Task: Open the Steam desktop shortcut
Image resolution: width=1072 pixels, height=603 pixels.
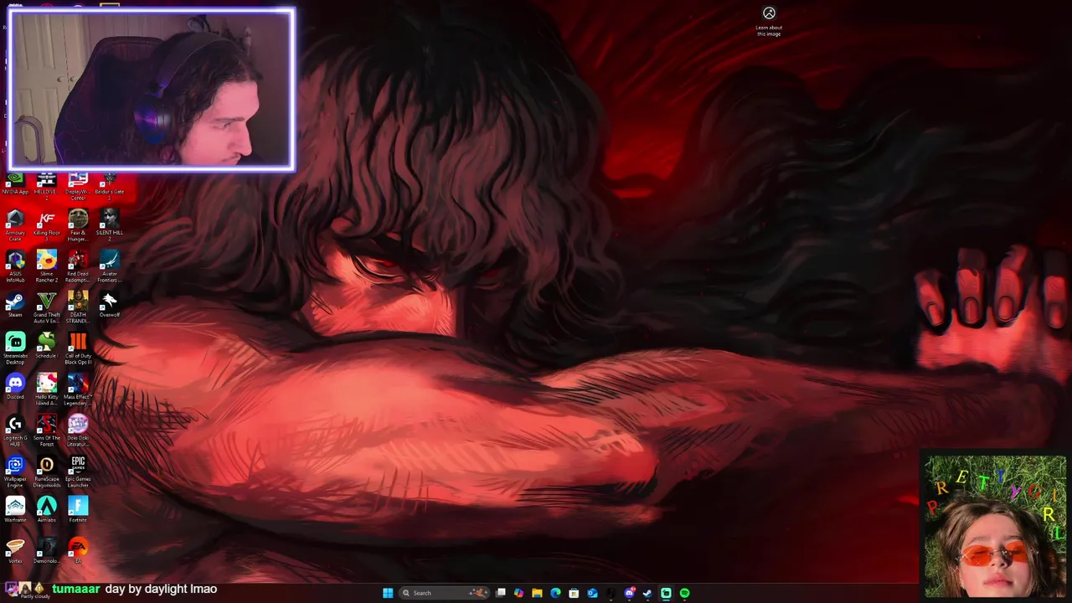Action: 15,305
